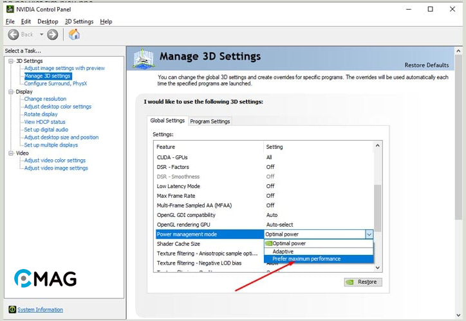Collapse the 3D Settings tree node
Screen dimensions: 466x321
tap(10, 61)
